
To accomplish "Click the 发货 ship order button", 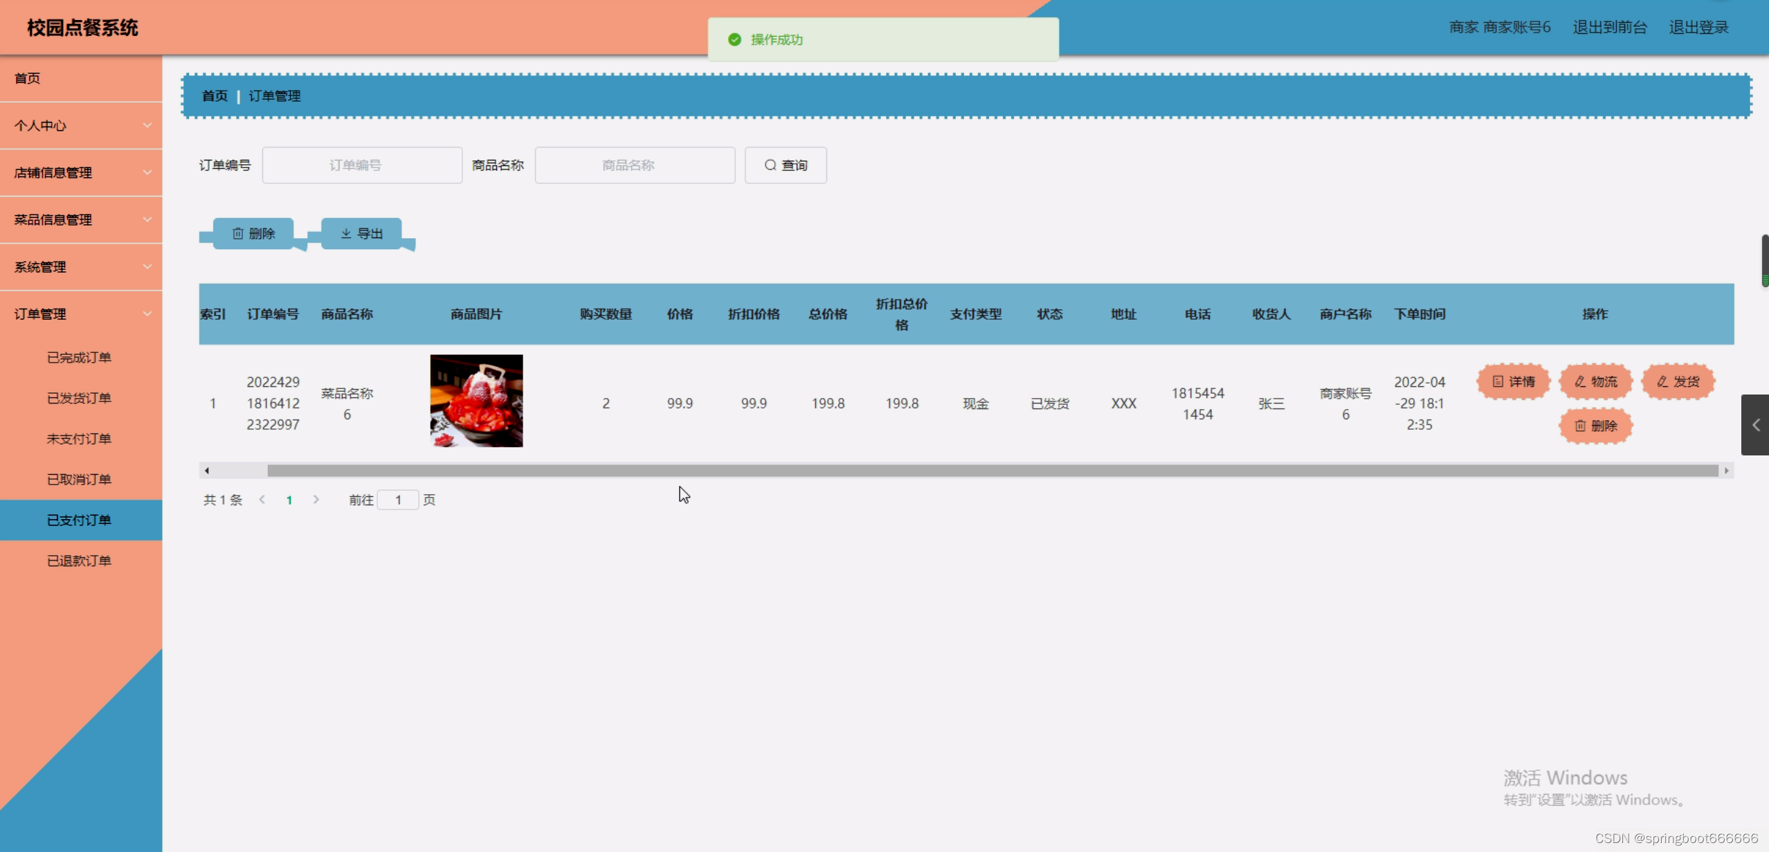I will coord(1678,381).
